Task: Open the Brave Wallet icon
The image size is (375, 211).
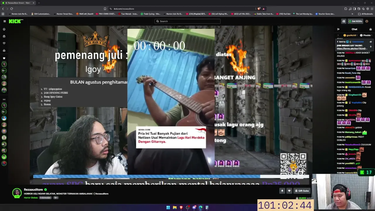Action: (359, 9)
